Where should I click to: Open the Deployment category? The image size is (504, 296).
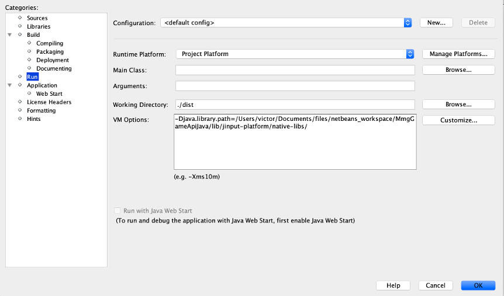coord(52,60)
